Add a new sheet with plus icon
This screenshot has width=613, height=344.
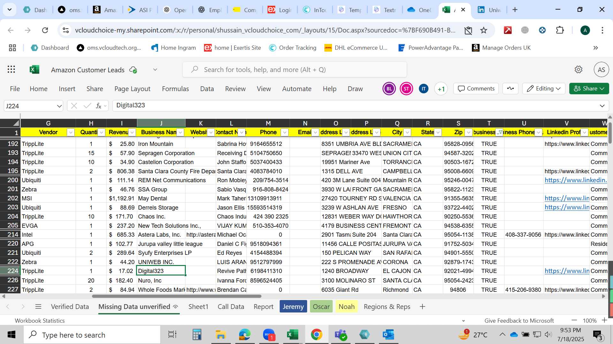pos(422,307)
